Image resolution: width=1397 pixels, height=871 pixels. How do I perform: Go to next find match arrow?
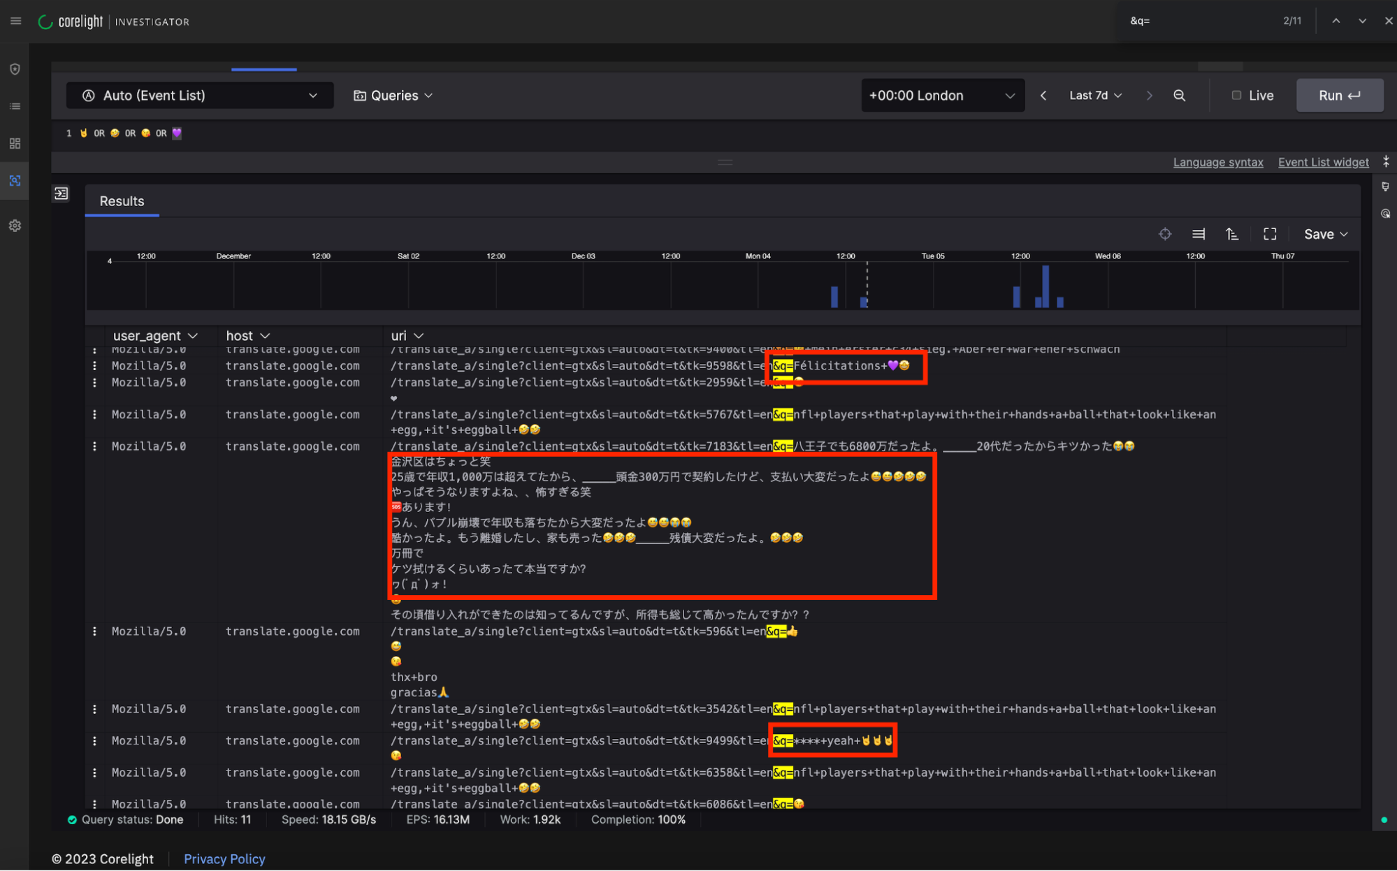[x=1361, y=21]
